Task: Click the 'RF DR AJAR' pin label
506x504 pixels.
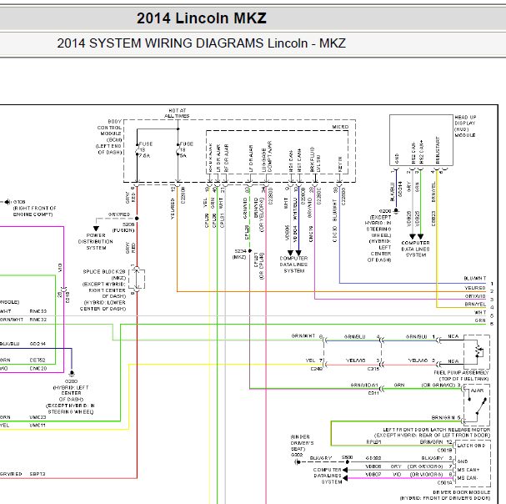Action: pyautogui.click(x=226, y=158)
